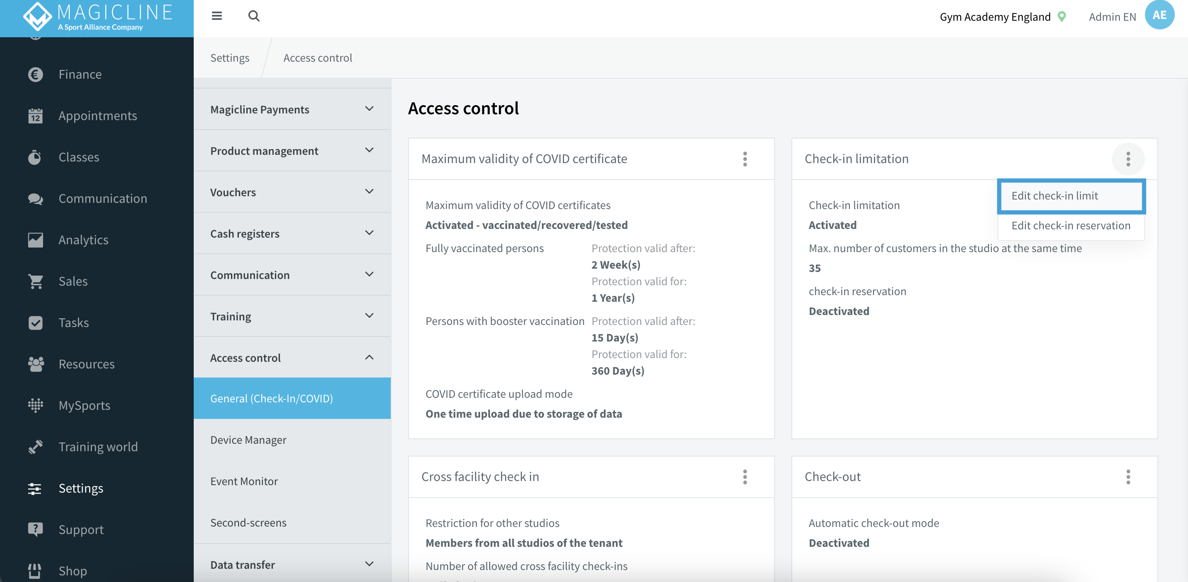Open COVID certificate card options menu
Screen dimensions: 1188x582
tap(745, 159)
